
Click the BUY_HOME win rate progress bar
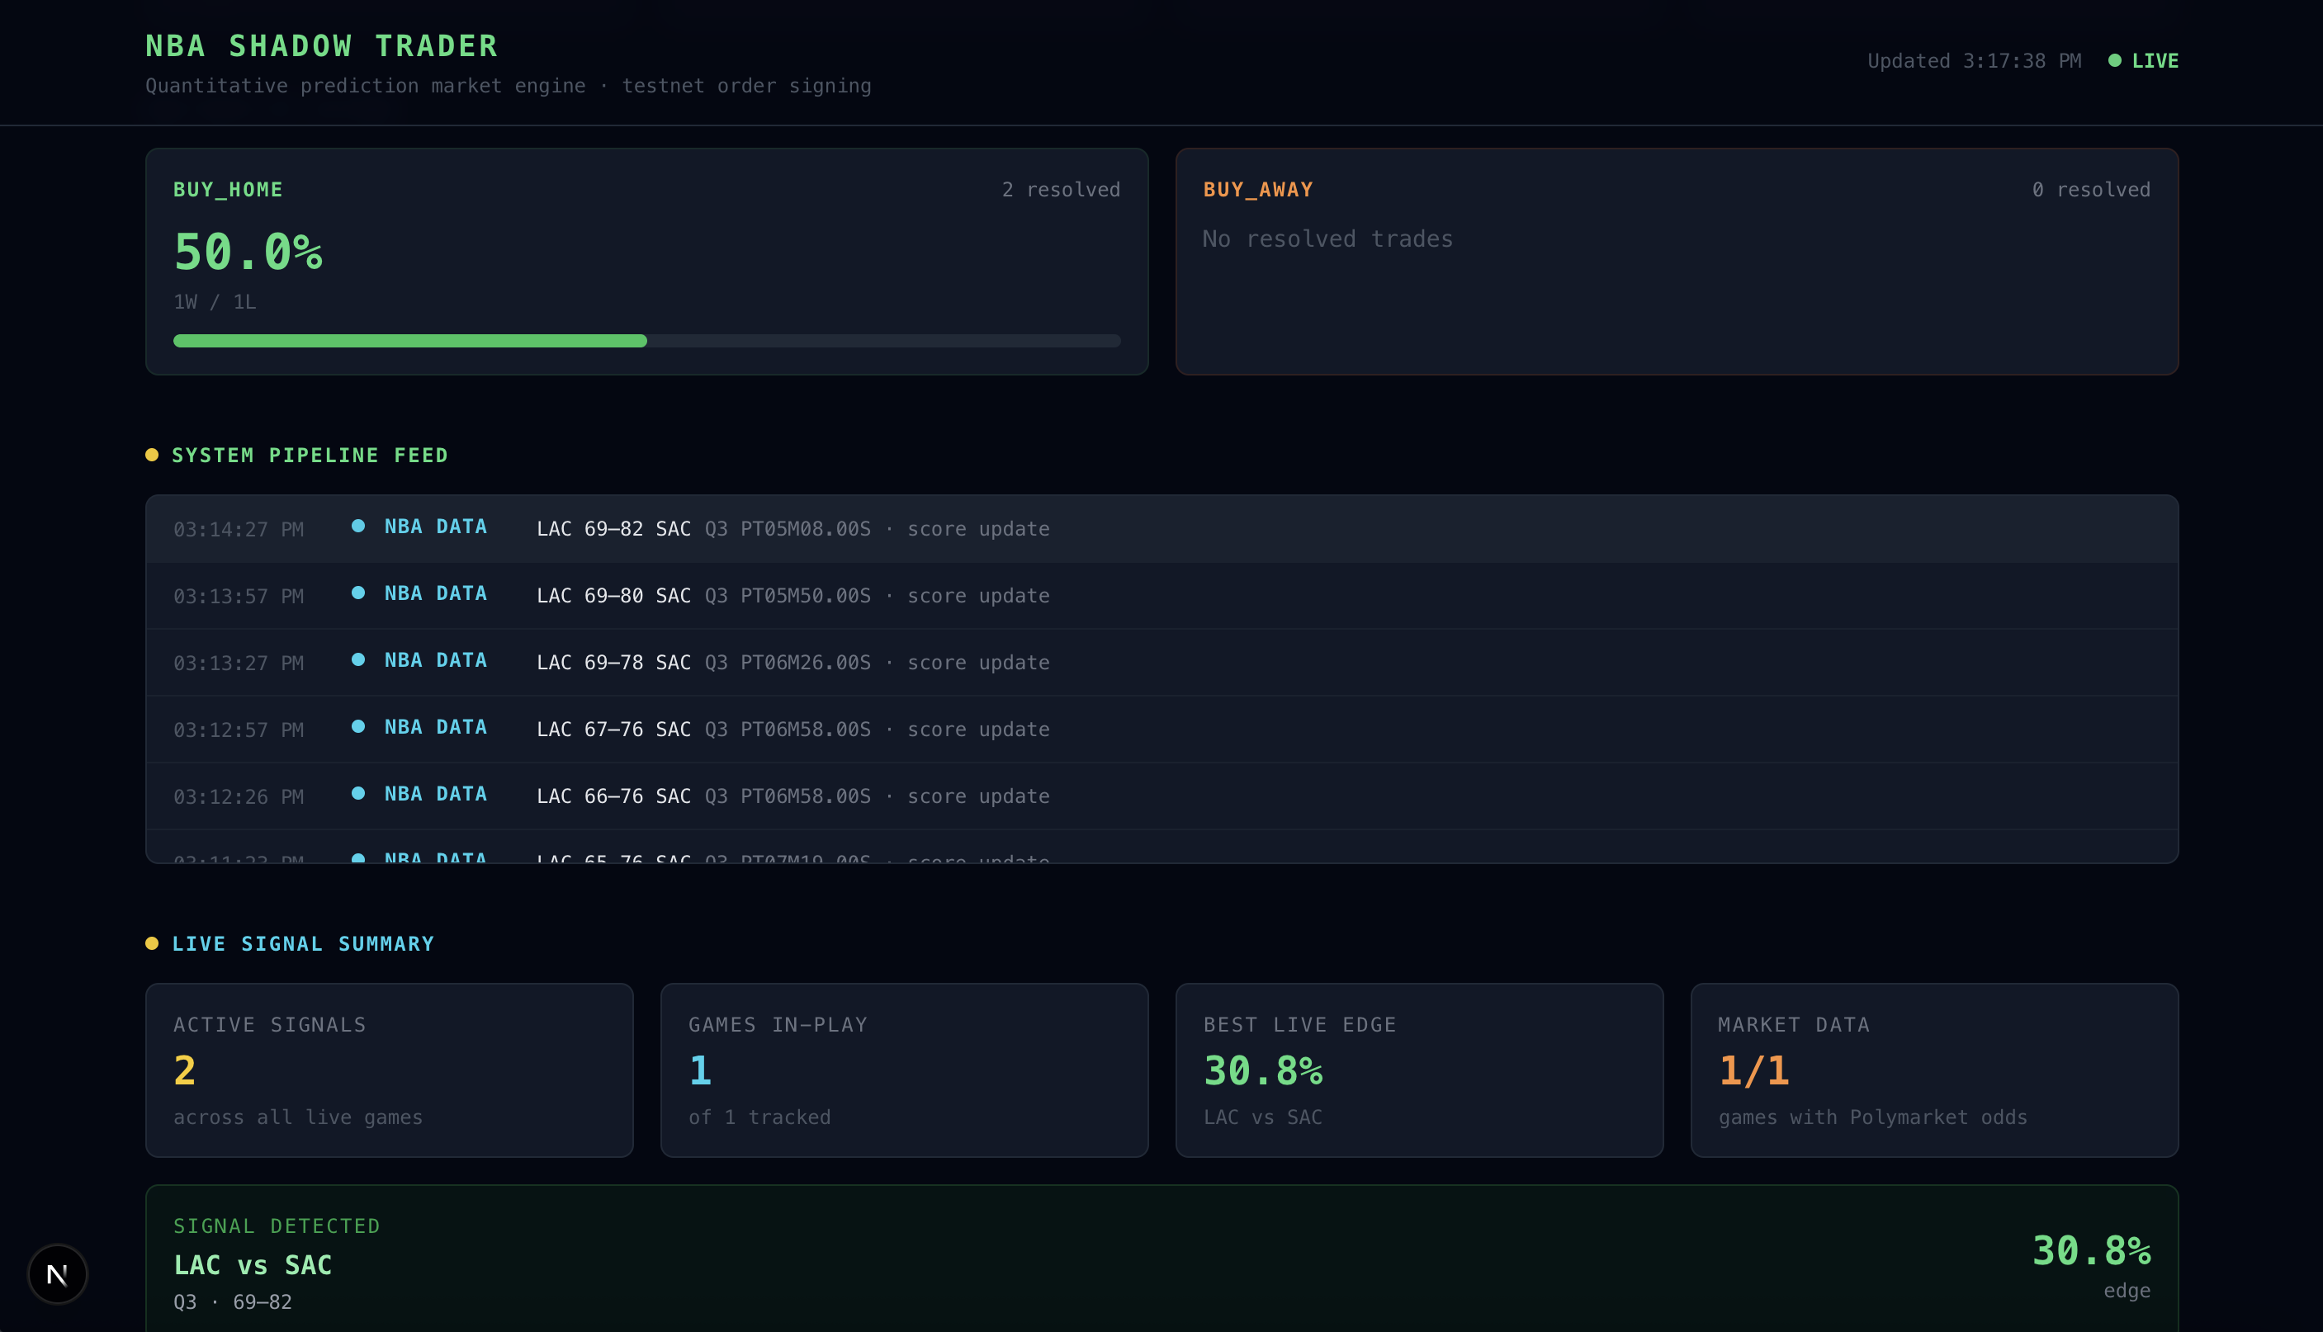646,341
